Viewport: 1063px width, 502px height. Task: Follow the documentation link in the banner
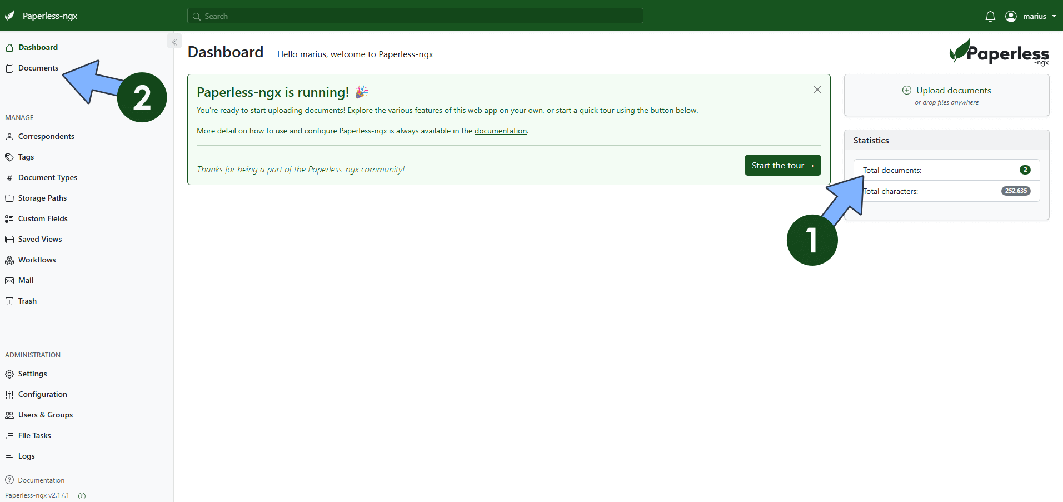[500, 131]
